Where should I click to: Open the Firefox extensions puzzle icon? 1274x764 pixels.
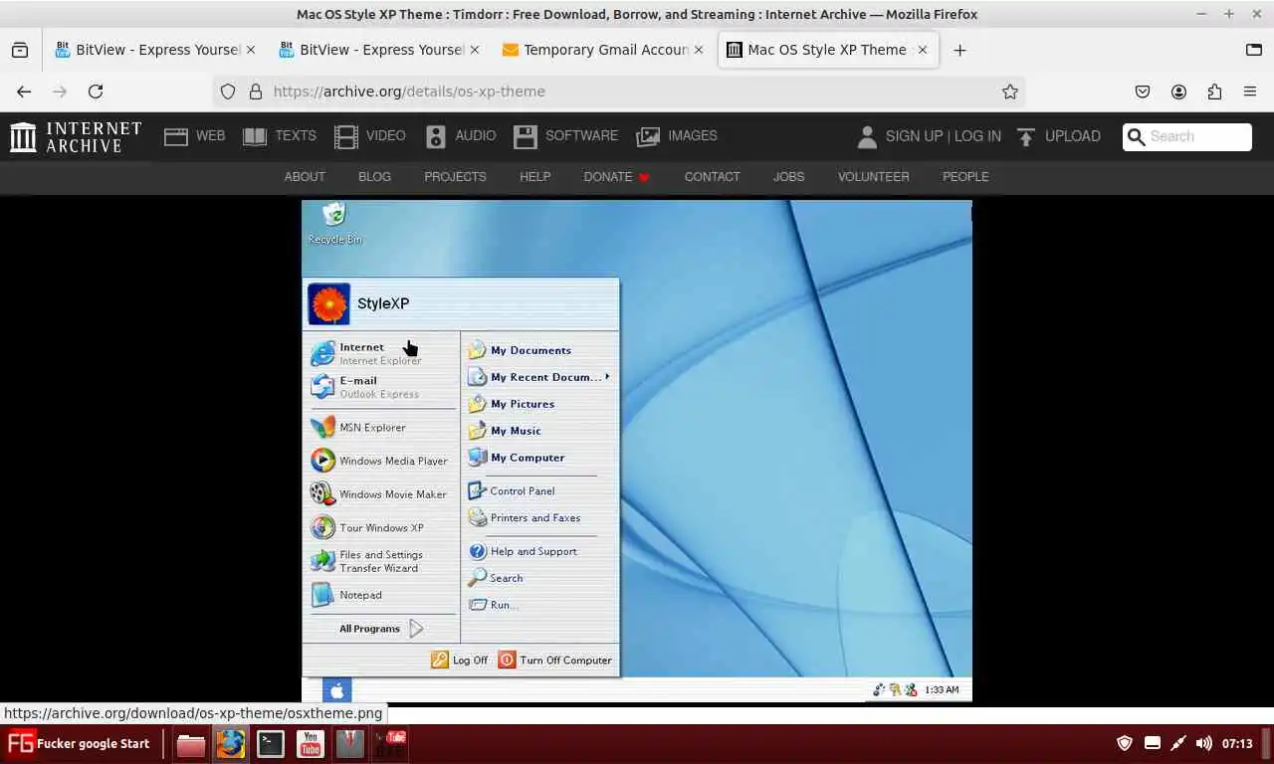1214,92
